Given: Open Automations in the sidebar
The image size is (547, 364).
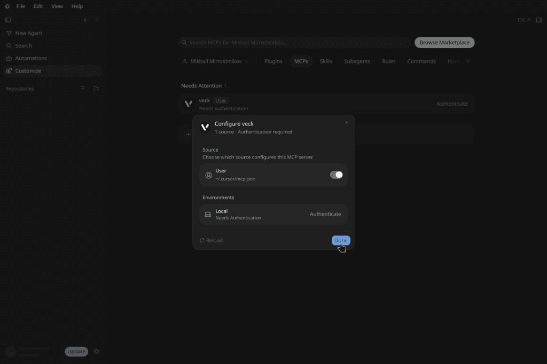Looking at the screenshot, I should pos(52,58).
